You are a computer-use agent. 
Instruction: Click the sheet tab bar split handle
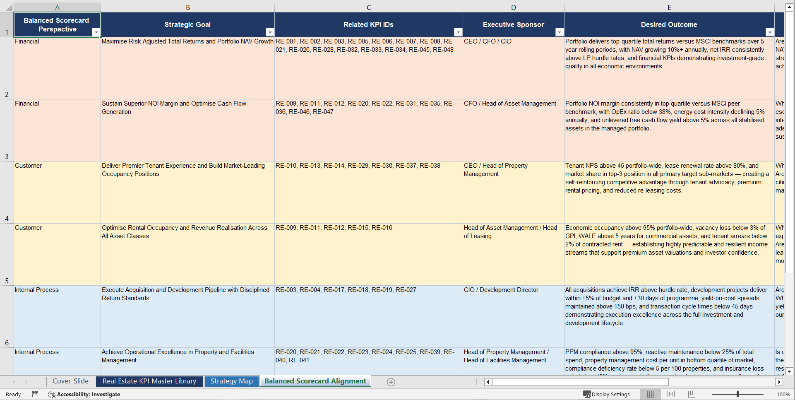476,382
